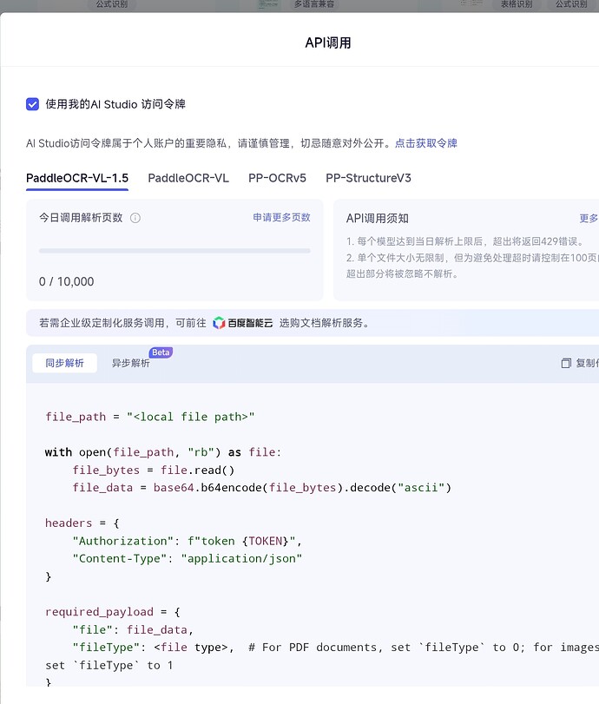Click the 429错误 notice line
599x704 pixels.
465,241
